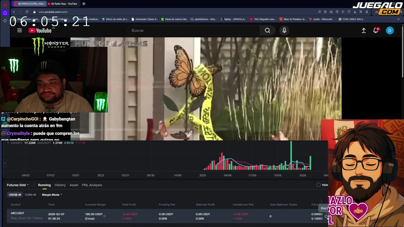Switch to the PNL Analysis tab
The width and height of the screenshot is (404, 227).
tap(92, 185)
